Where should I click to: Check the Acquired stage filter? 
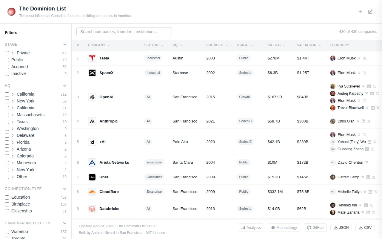point(7,67)
